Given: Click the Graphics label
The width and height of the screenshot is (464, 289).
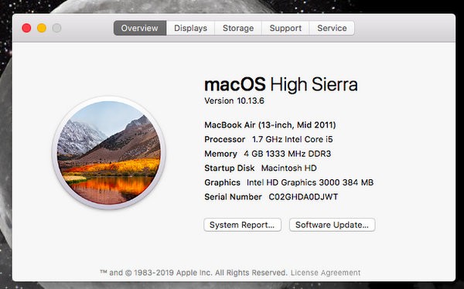Looking at the screenshot, I should [222, 182].
